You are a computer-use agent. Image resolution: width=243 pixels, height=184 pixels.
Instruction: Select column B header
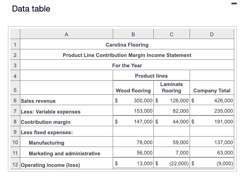click(133, 34)
